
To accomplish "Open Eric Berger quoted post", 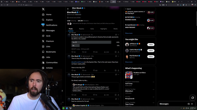I will click(95, 87).
